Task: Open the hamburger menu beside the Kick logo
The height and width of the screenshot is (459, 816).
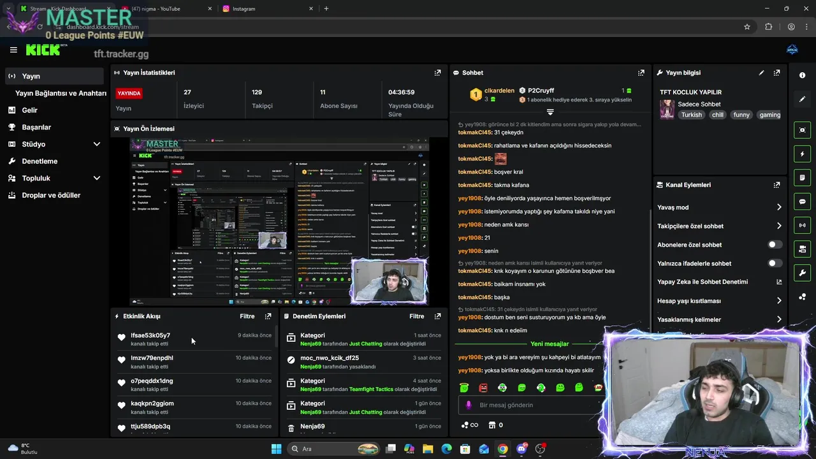Action: [x=13, y=50]
